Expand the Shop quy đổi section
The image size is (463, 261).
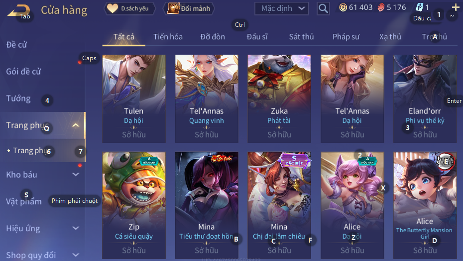76,255
